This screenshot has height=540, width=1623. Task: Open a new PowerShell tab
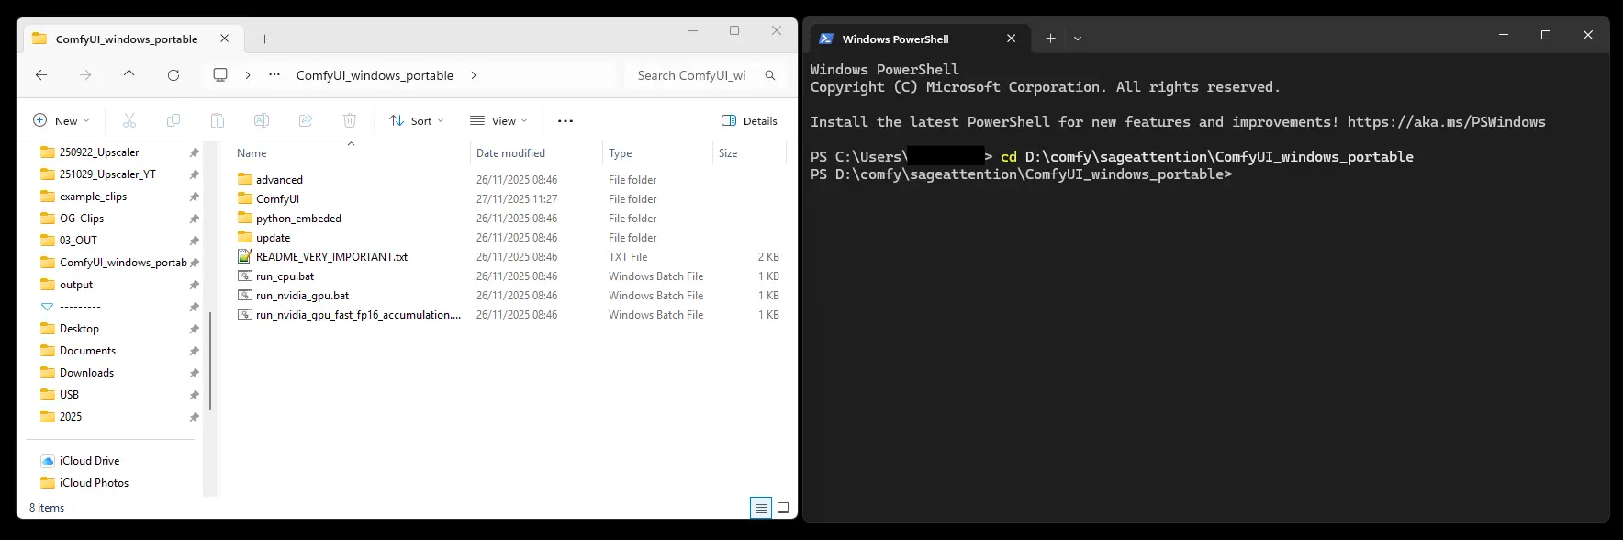1050,39
